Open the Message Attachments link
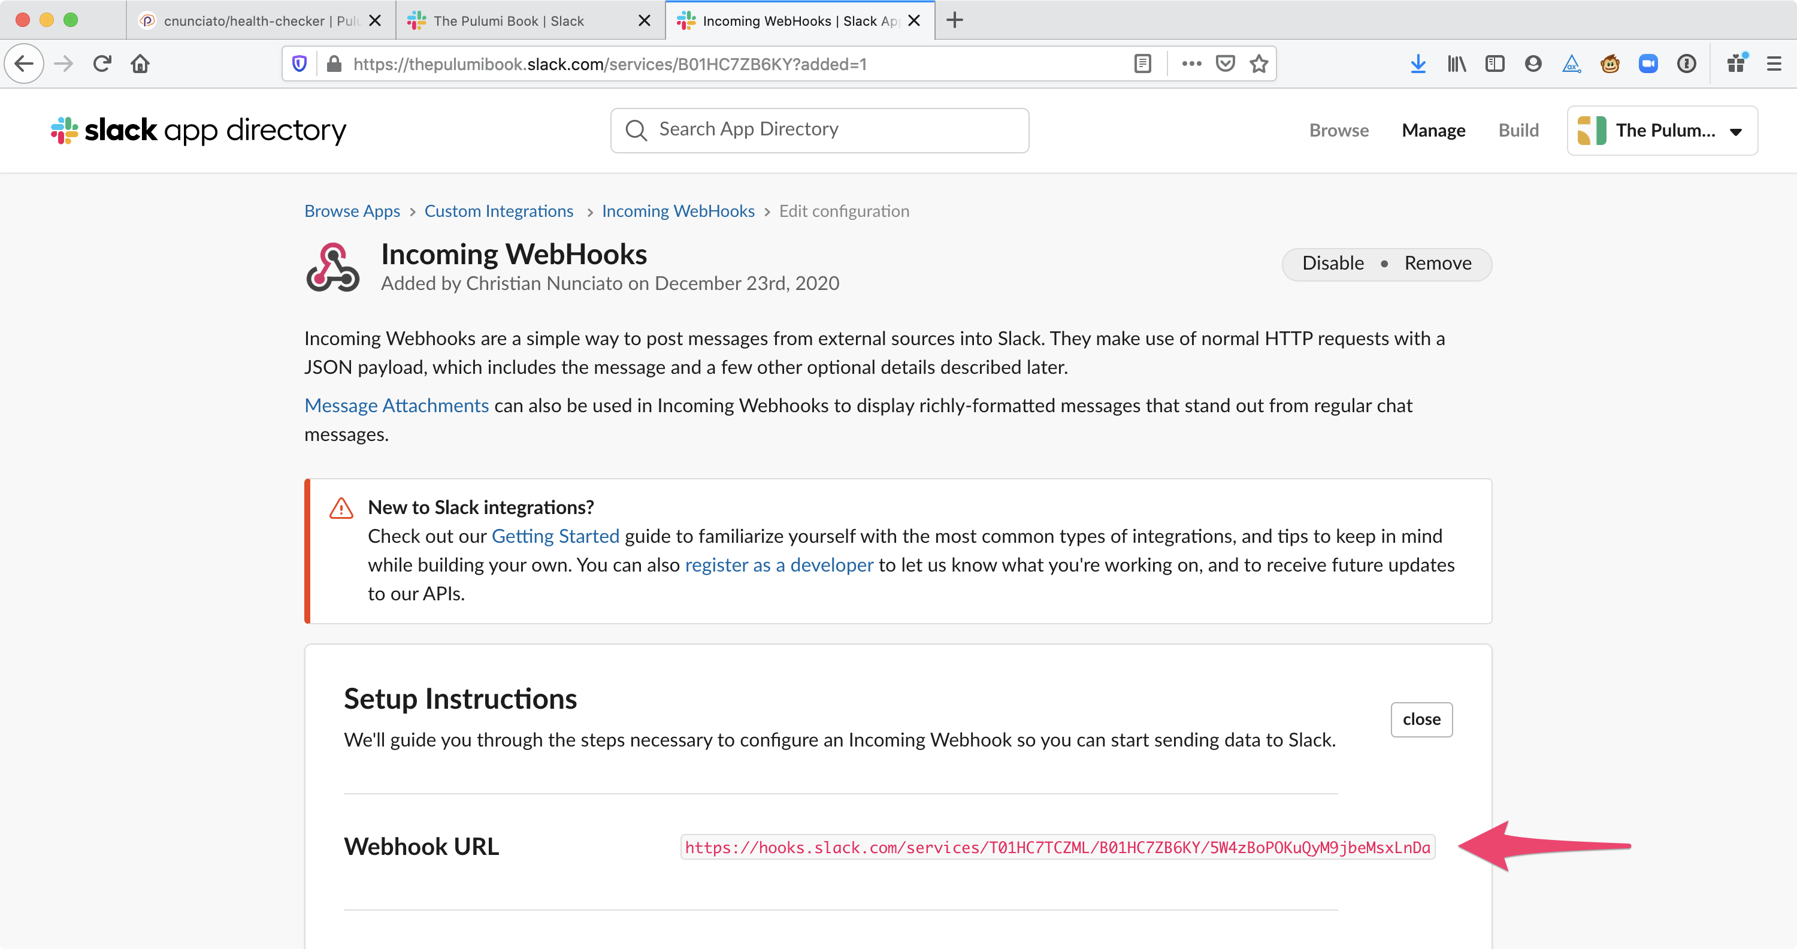The image size is (1797, 949). tap(396, 406)
